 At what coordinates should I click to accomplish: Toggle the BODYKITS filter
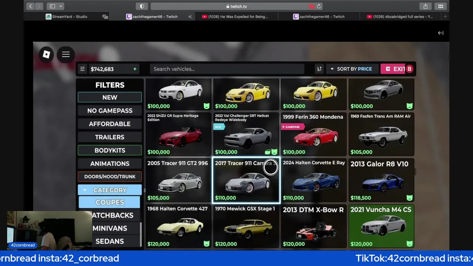(110, 150)
